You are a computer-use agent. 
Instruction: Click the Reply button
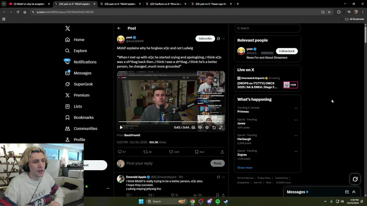[218, 163]
